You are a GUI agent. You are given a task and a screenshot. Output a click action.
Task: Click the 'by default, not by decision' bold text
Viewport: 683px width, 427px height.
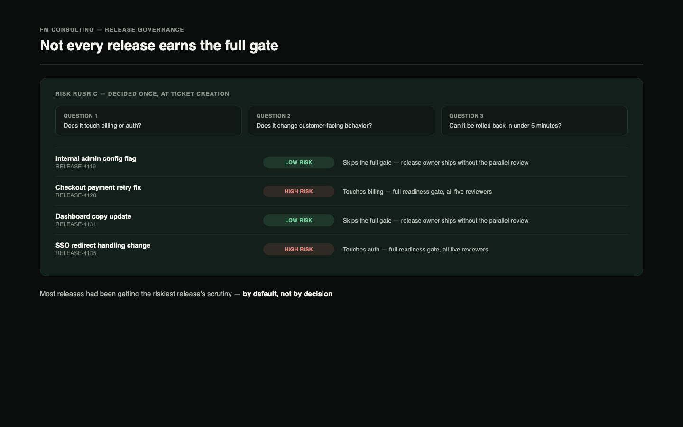pos(287,294)
